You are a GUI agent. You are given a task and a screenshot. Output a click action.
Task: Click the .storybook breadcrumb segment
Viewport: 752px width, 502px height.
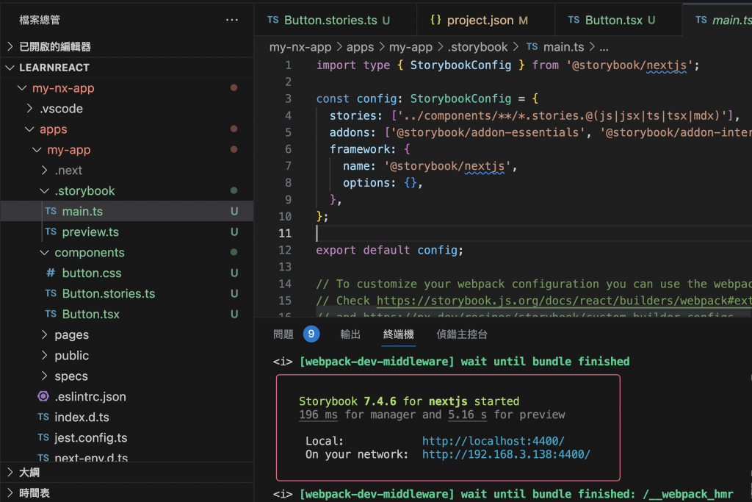click(x=477, y=46)
